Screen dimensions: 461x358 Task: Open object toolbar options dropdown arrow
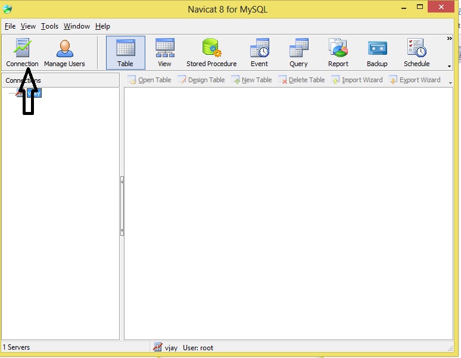point(450,83)
